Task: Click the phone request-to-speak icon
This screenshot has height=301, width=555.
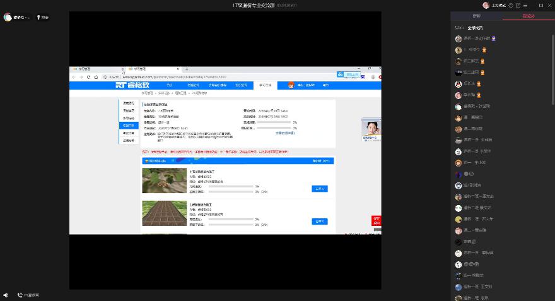Action: pos(20,295)
